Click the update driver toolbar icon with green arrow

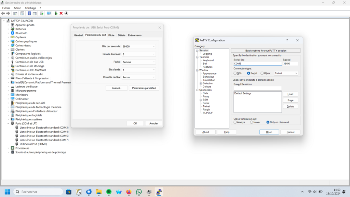[56, 13]
